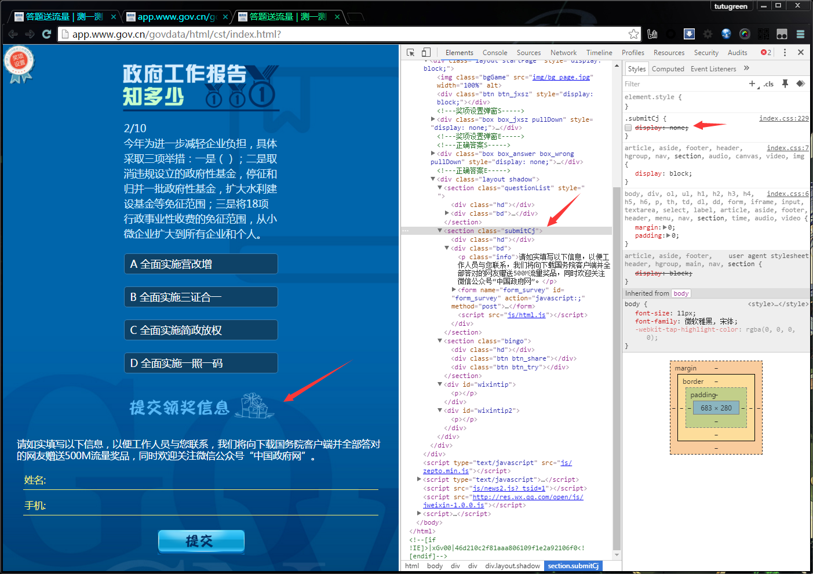Click the 姓名 name input field
813x574 pixels.
pos(200,481)
